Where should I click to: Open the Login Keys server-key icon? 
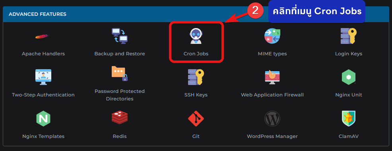[349, 36]
